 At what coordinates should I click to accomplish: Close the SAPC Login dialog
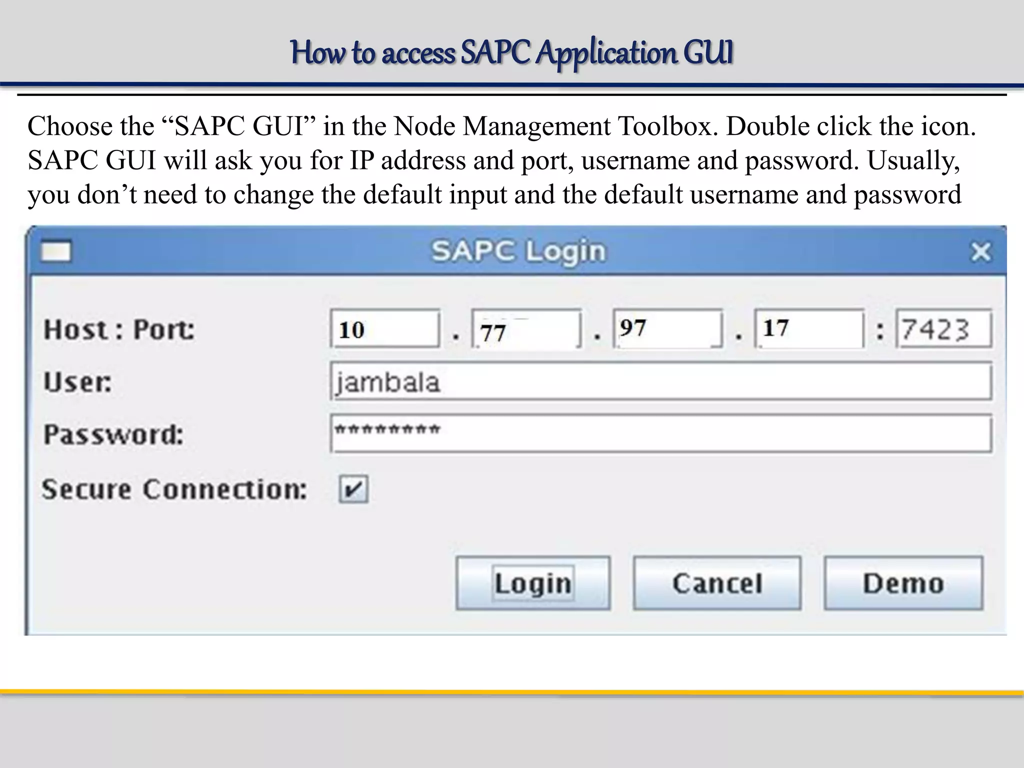point(980,251)
